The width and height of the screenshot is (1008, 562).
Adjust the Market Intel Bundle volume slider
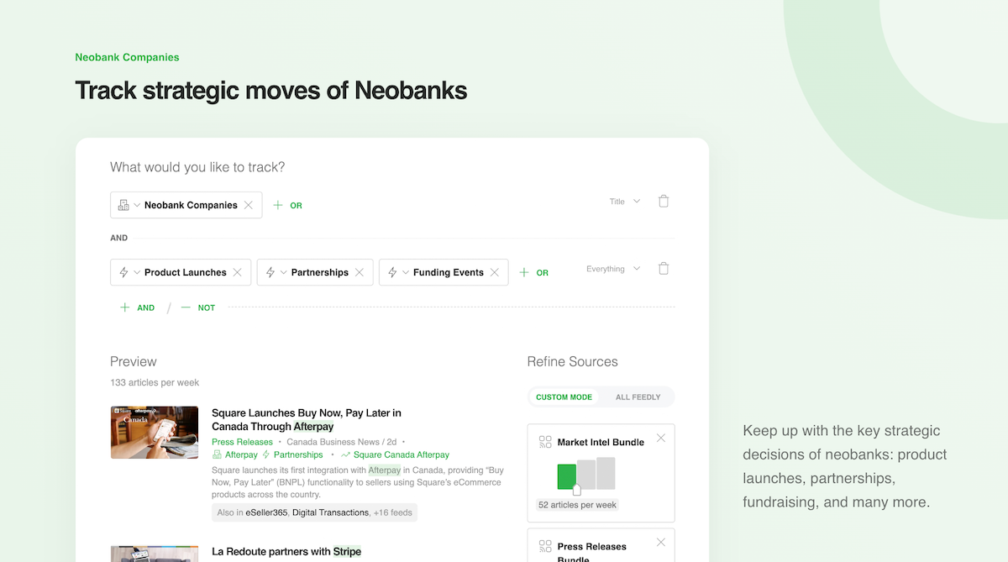pyautogui.click(x=576, y=489)
